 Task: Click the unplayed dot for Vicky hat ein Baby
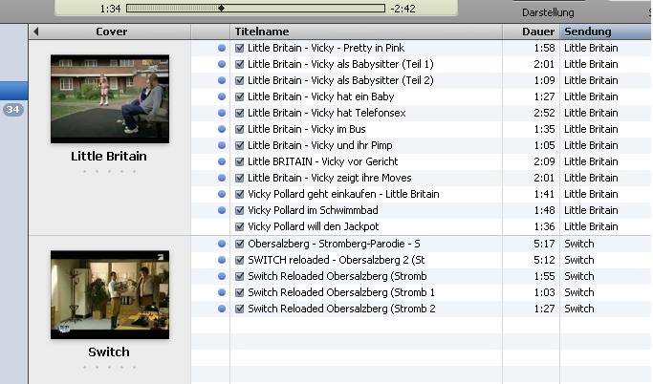[222, 96]
